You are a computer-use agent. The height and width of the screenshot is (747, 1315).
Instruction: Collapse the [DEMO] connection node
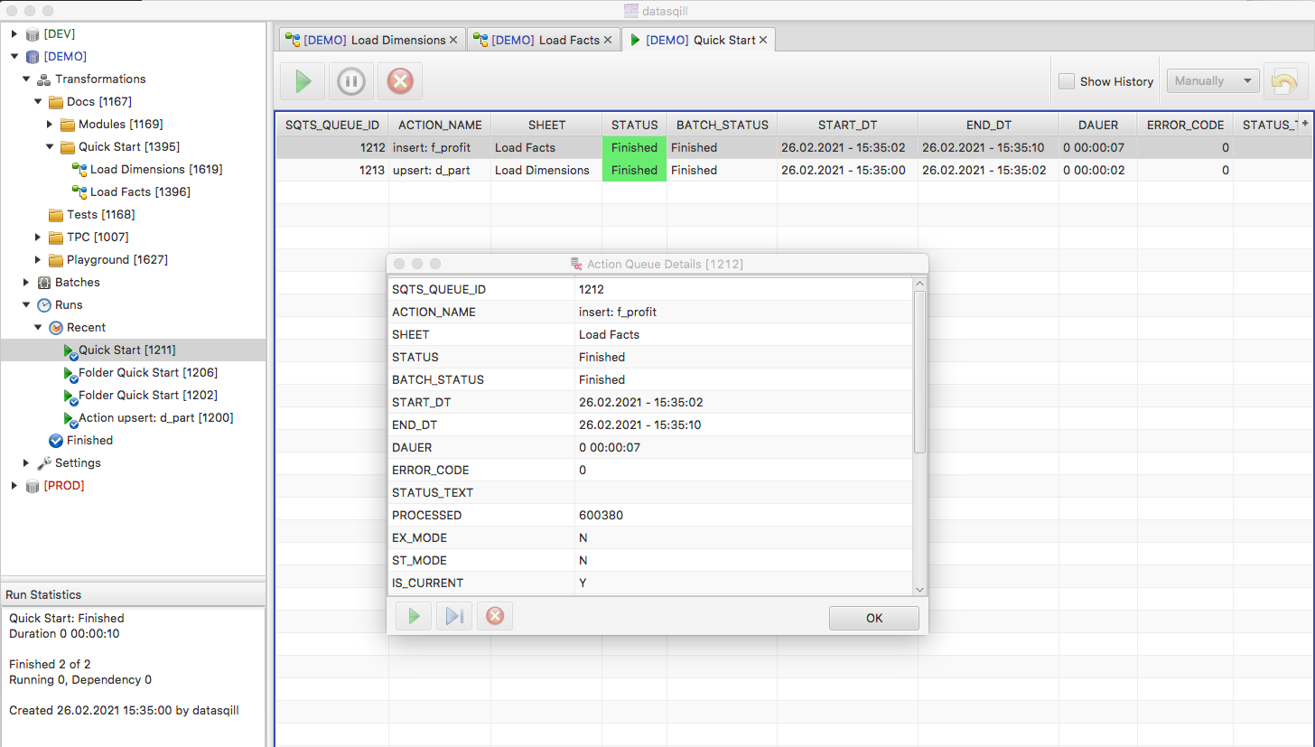14,56
